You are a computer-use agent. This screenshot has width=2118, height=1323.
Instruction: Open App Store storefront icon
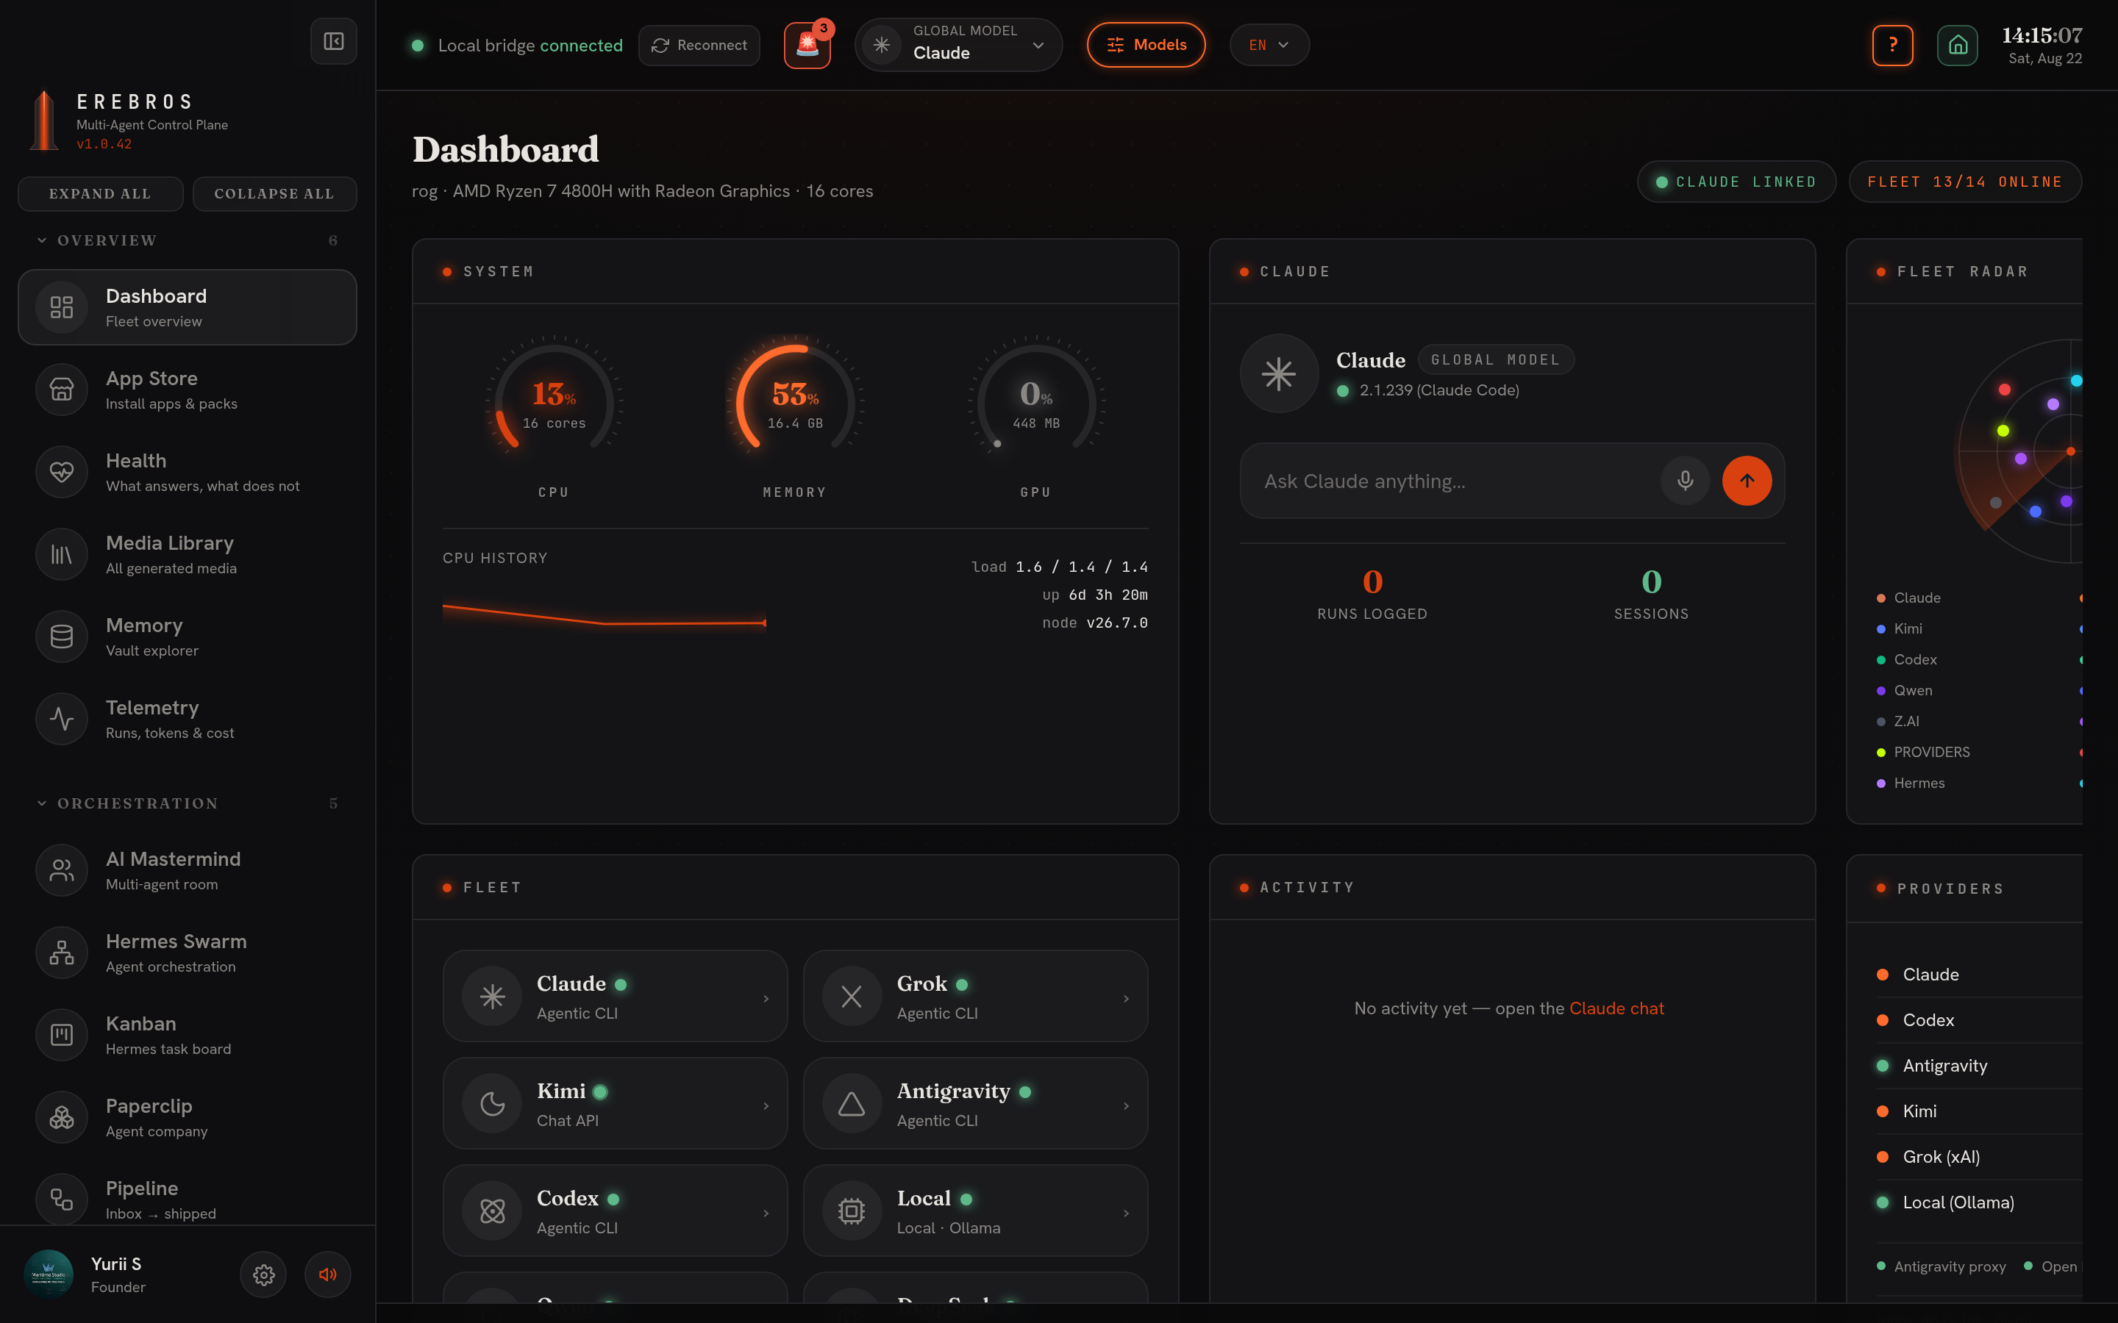[61, 390]
